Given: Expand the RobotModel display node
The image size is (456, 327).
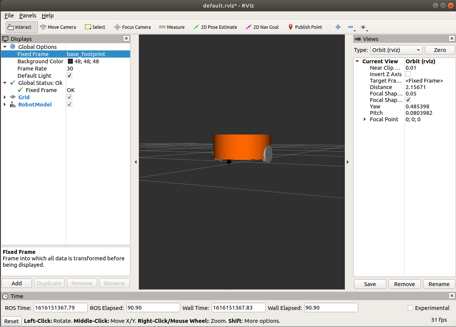Looking at the screenshot, I should tap(5, 104).
